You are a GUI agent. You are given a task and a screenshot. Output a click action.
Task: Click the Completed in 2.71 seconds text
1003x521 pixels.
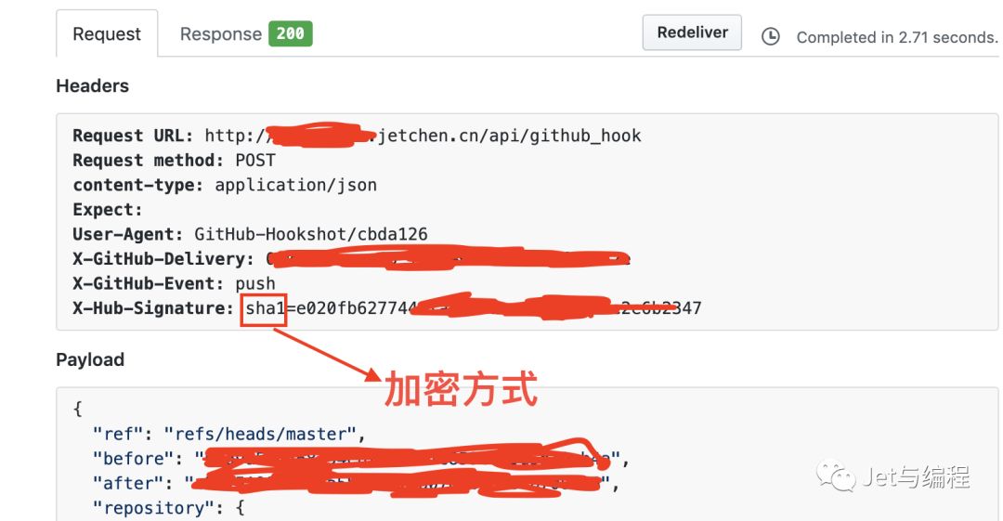point(897,38)
